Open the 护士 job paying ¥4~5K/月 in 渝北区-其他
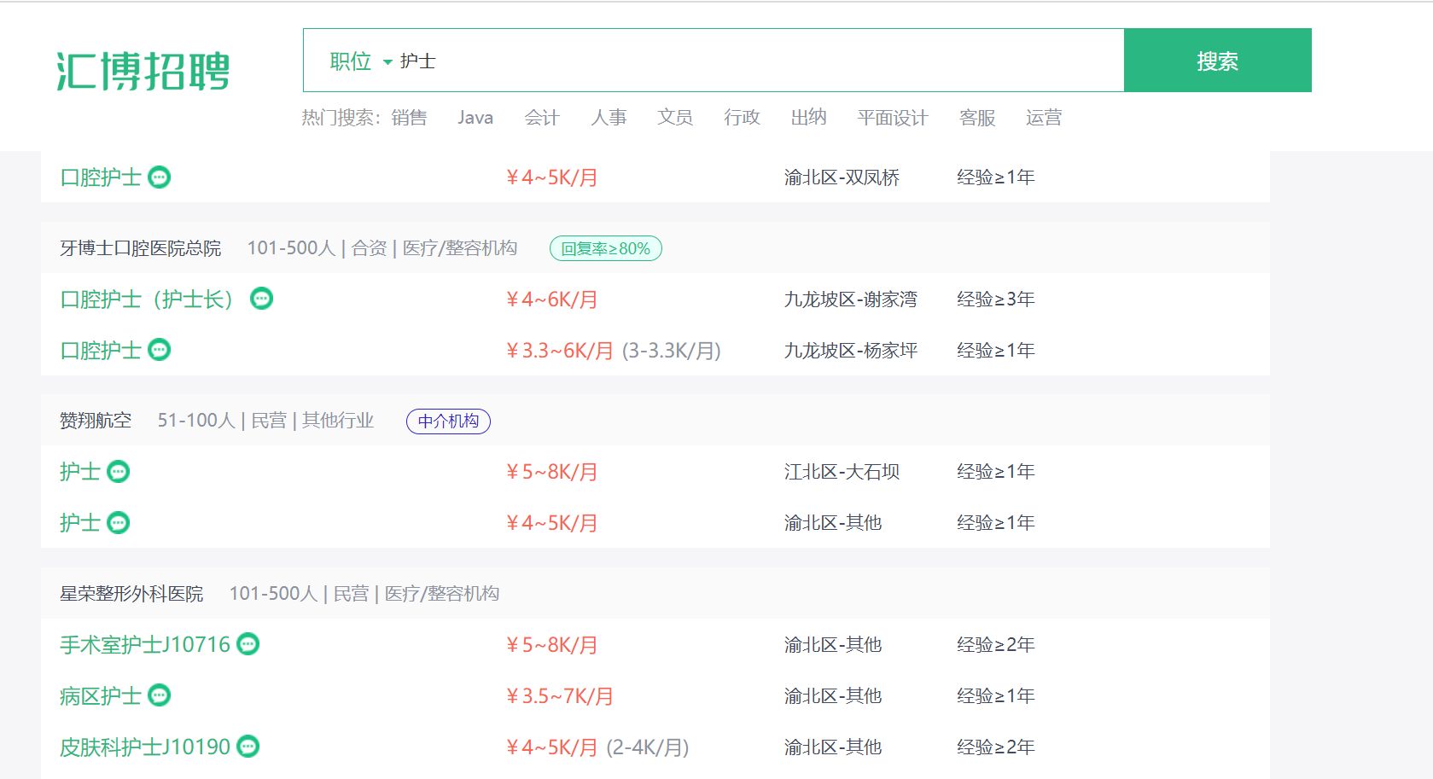Viewport: 1433px width, 779px height. tap(80, 523)
